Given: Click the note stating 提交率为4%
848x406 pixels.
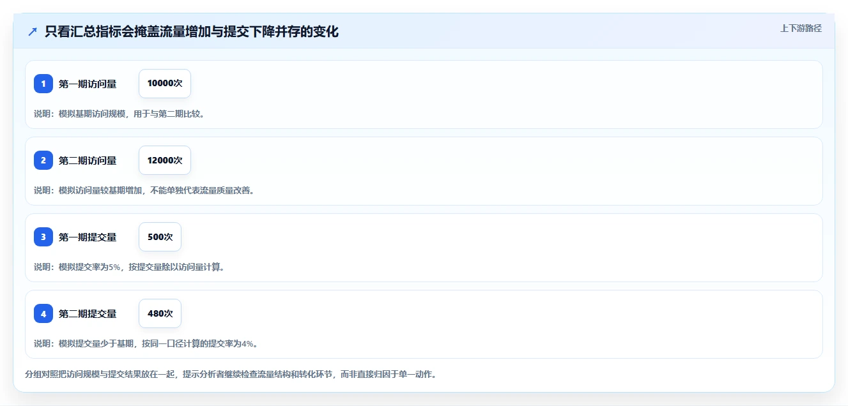Looking at the screenshot, I should point(146,343).
